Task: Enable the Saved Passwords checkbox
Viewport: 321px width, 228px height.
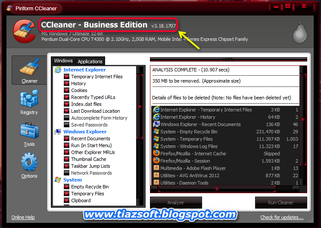Action: (x=66, y=125)
